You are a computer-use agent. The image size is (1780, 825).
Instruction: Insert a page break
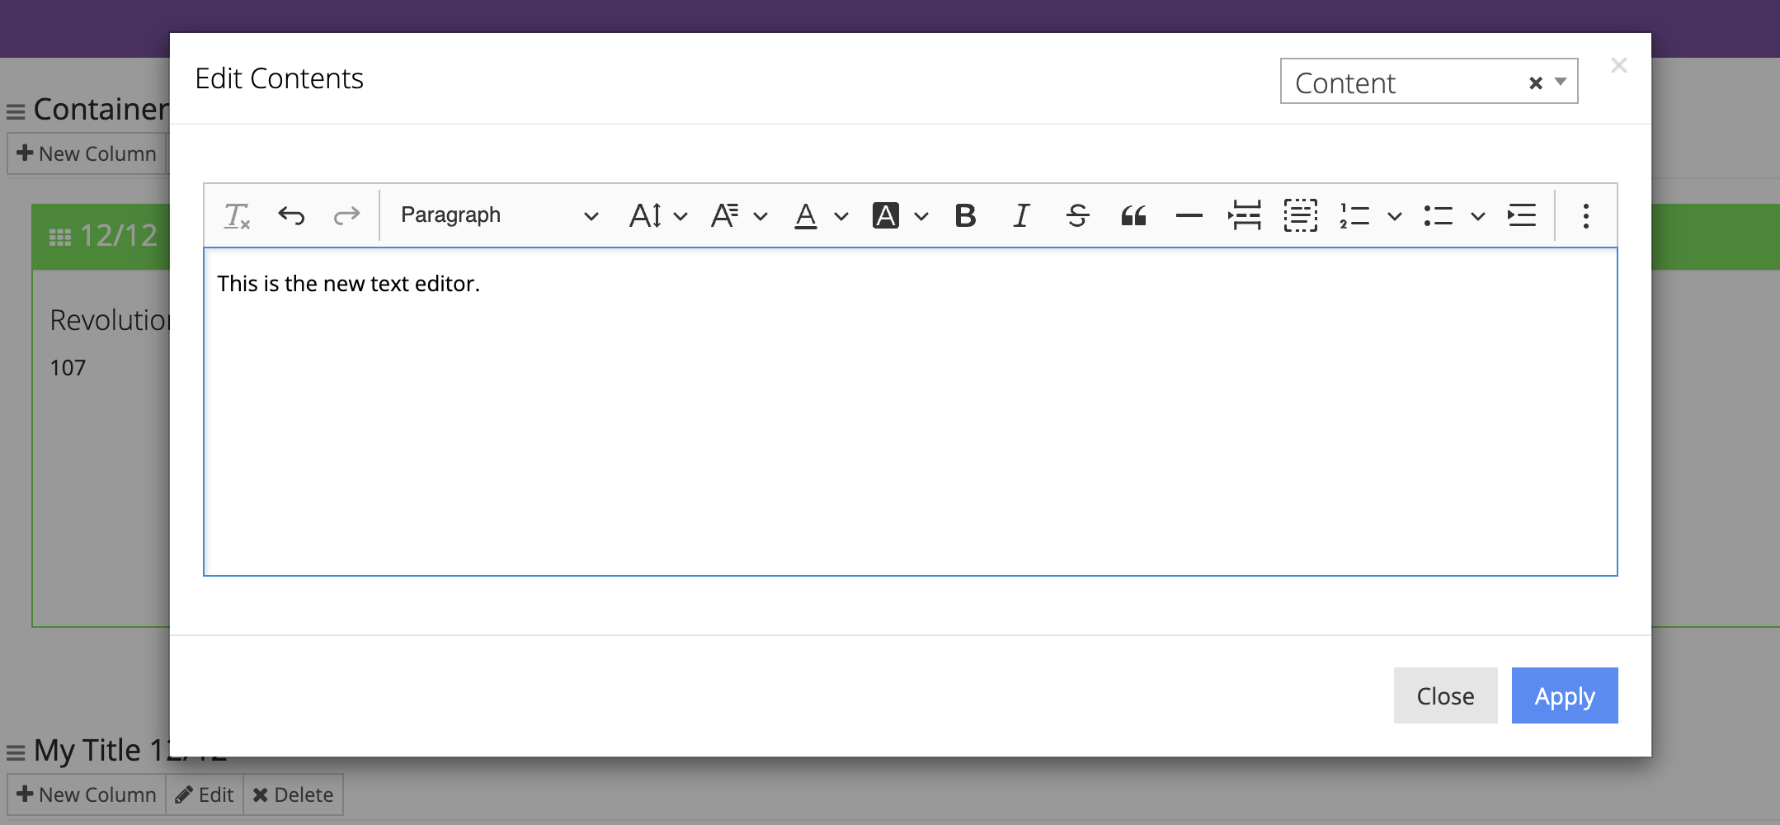tap(1245, 216)
